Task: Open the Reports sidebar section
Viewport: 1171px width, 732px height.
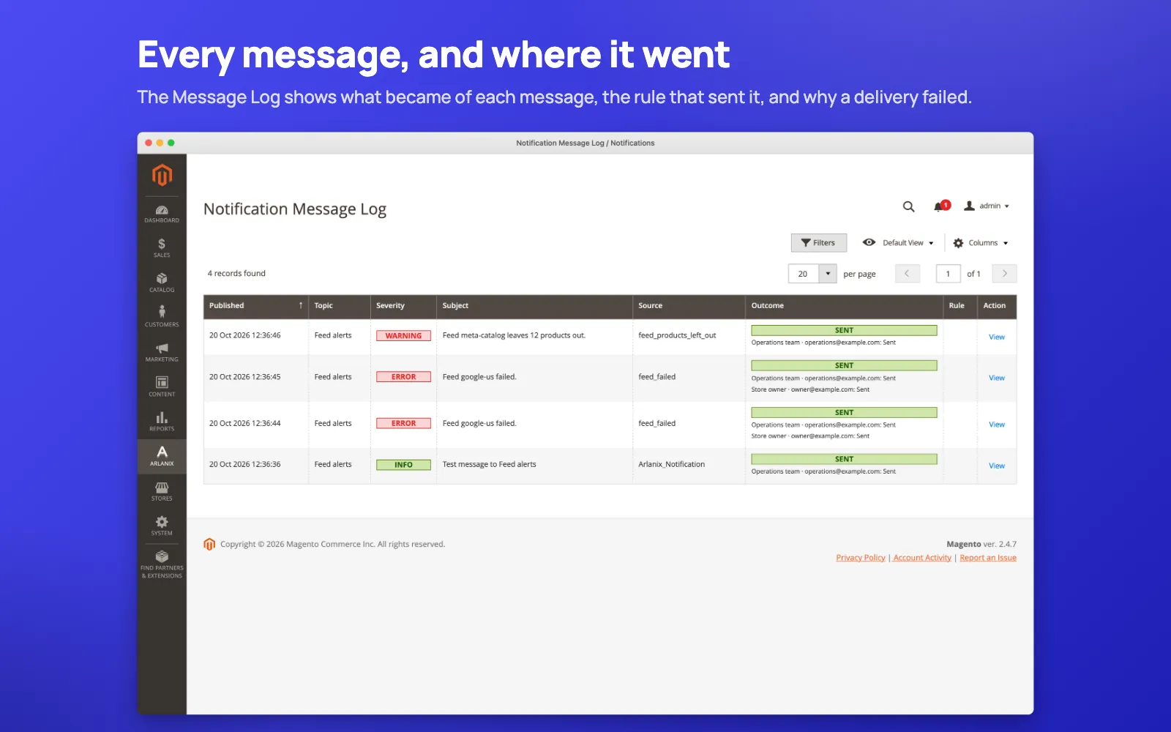Action: point(162,422)
